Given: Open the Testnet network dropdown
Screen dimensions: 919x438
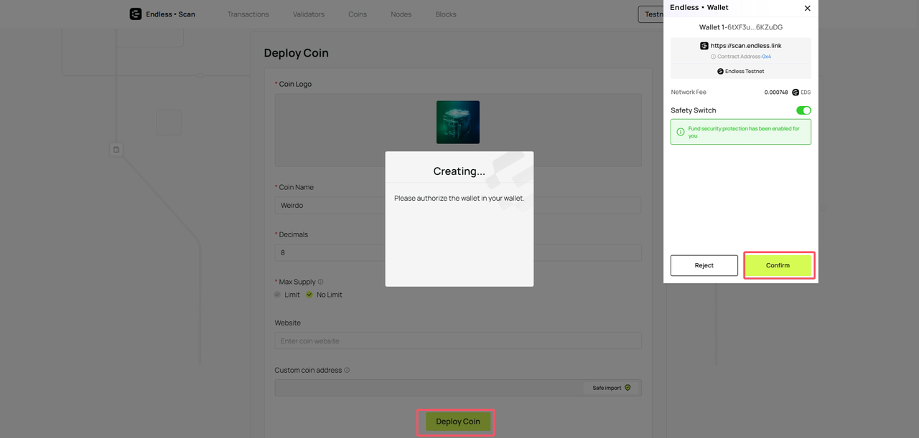Looking at the screenshot, I should pyautogui.click(x=650, y=14).
